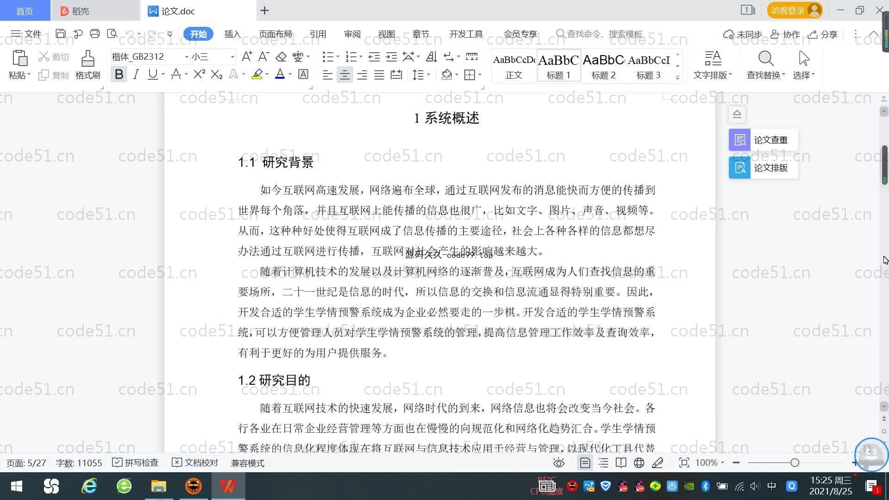Increase paragraph indent
889x500 pixels.
coord(392,56)
